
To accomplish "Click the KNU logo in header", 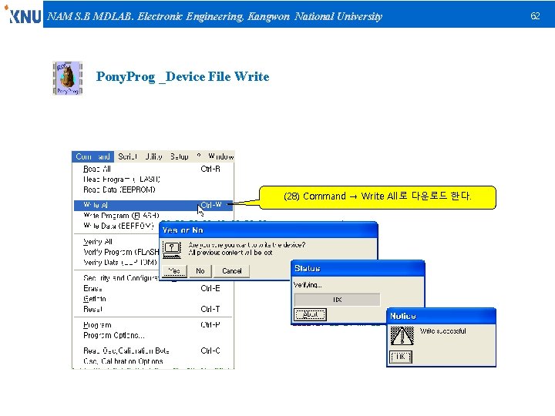I will [22, 15].
